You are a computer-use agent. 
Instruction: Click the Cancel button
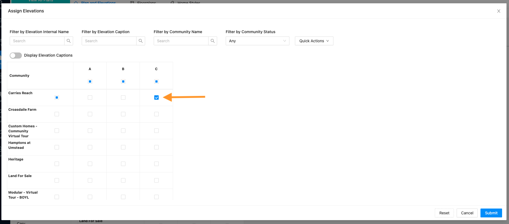click(467, 213)
